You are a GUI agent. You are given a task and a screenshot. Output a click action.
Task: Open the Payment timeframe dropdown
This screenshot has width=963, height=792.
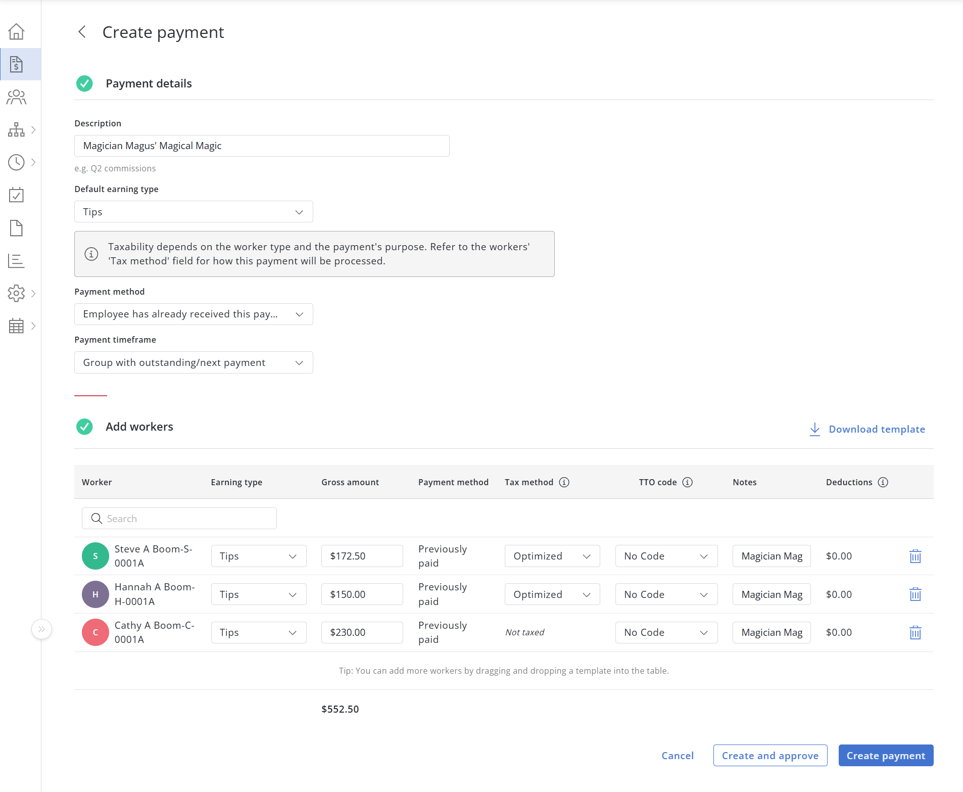tap(194, 362)
